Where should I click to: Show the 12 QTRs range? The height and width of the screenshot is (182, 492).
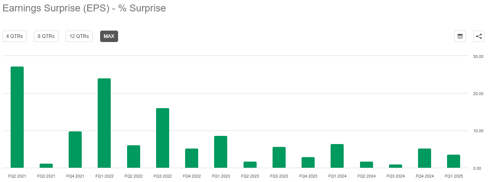pyautogui.click(x=79, y=36)
